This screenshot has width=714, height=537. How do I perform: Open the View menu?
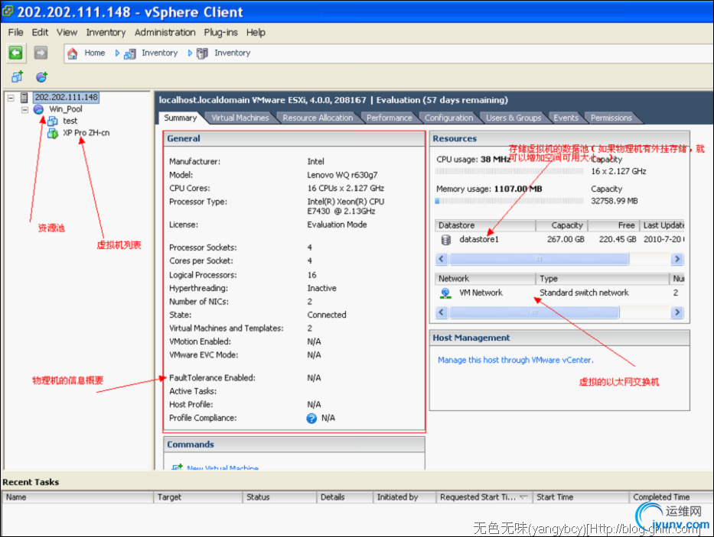(67, 32)
